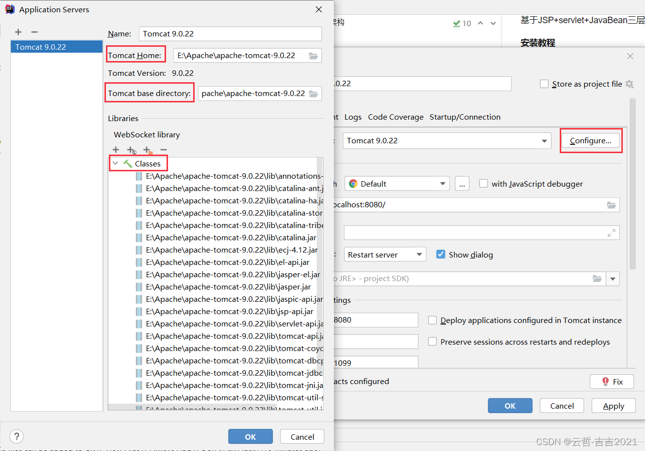The height and width of the screenshot is (451, 645).
Task: Remove the selected library entry
Action: [164, 150]
